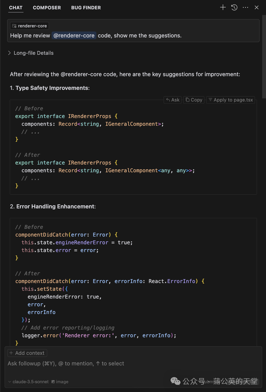Image resolution: width=266 pixels, height=392 pixels.
Task: Click the vertical scrollbar of chat panel
Action: 264,57
